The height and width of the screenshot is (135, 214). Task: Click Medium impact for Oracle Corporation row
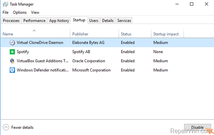pos(161,61)
